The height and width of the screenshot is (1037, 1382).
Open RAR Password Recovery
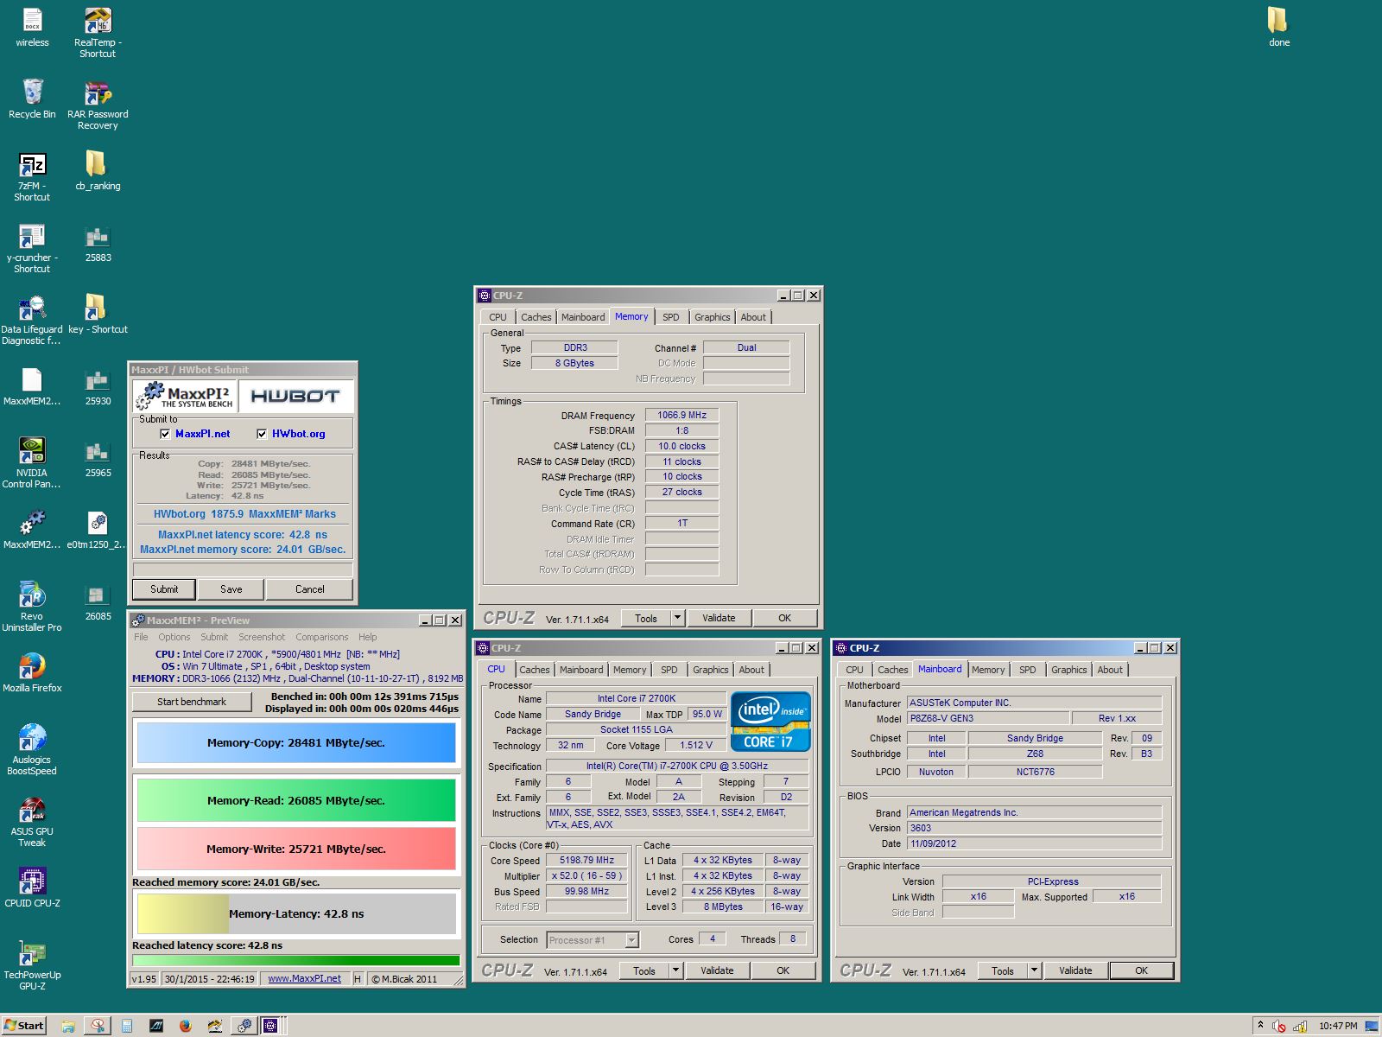point(98,105)
